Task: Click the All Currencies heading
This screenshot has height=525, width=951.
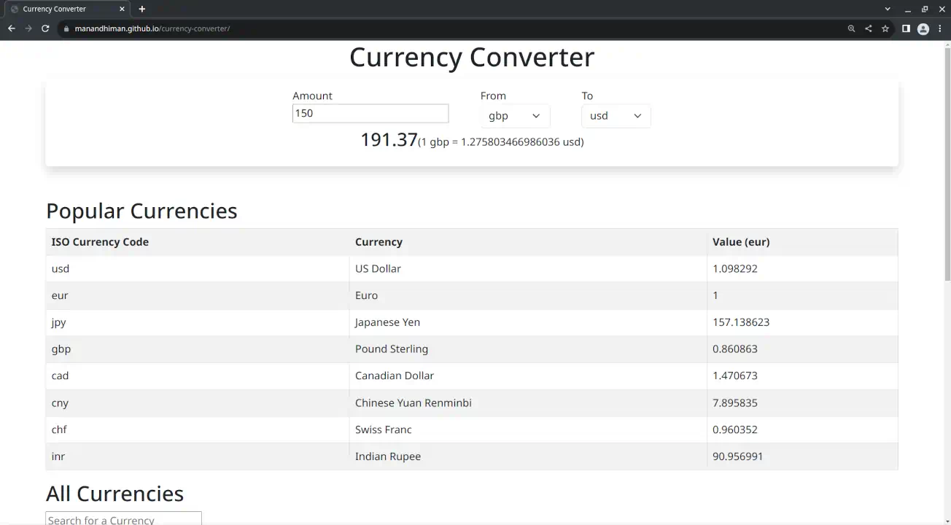Action: (x=114, y=494)
